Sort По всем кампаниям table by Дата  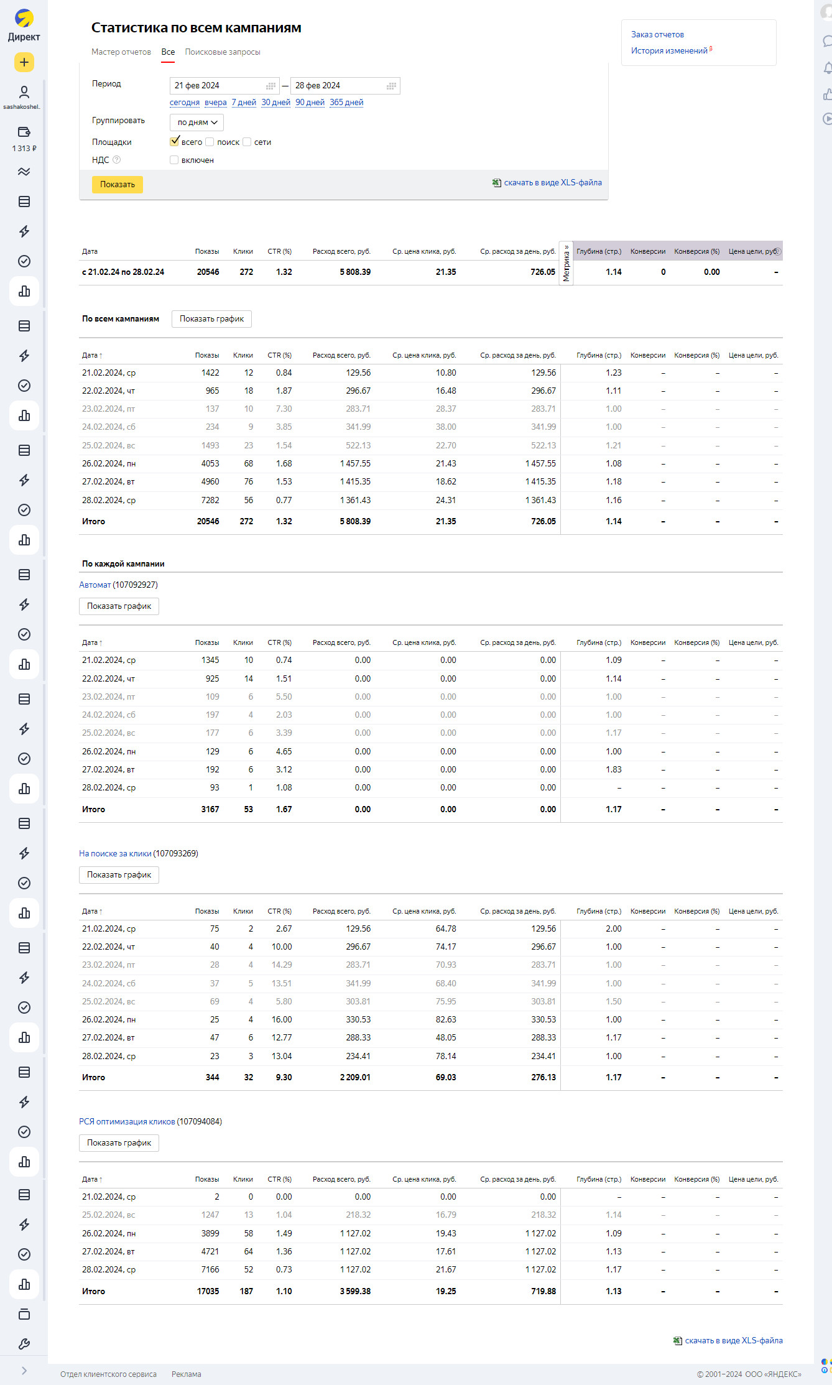coord(92,356)
